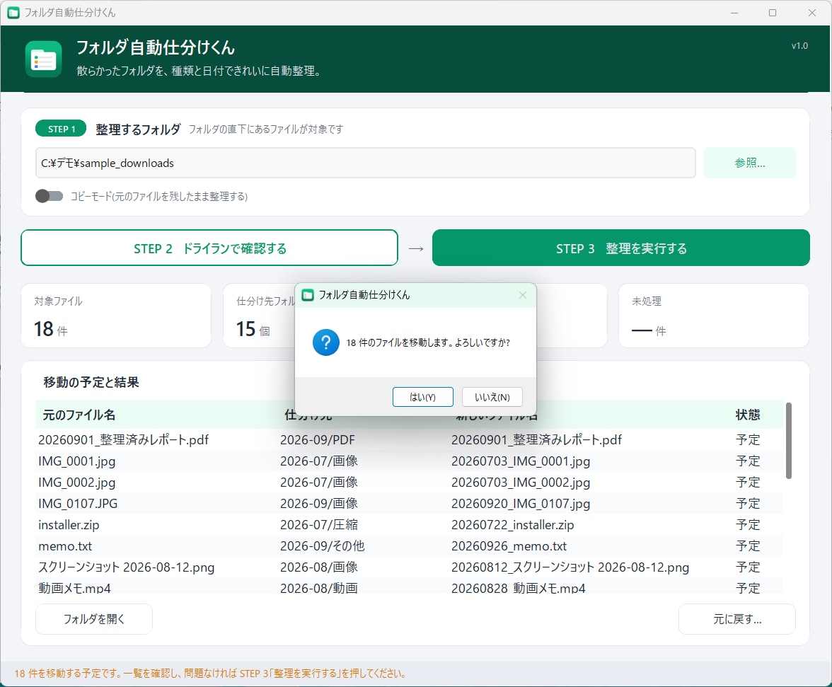
Task: Click new name 20260926_memo.txt
Action: click(509, 546)
